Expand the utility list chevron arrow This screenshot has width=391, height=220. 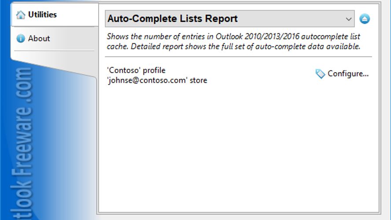[x=349, y=19]
